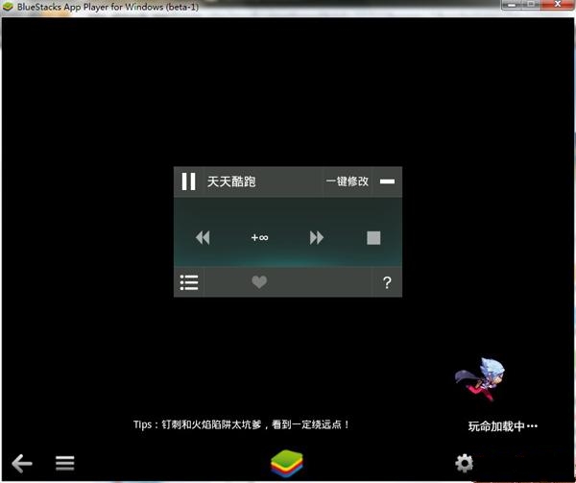
Task: Collapse the overlay panel with the dash icon
Action: (x=387, y=181)
